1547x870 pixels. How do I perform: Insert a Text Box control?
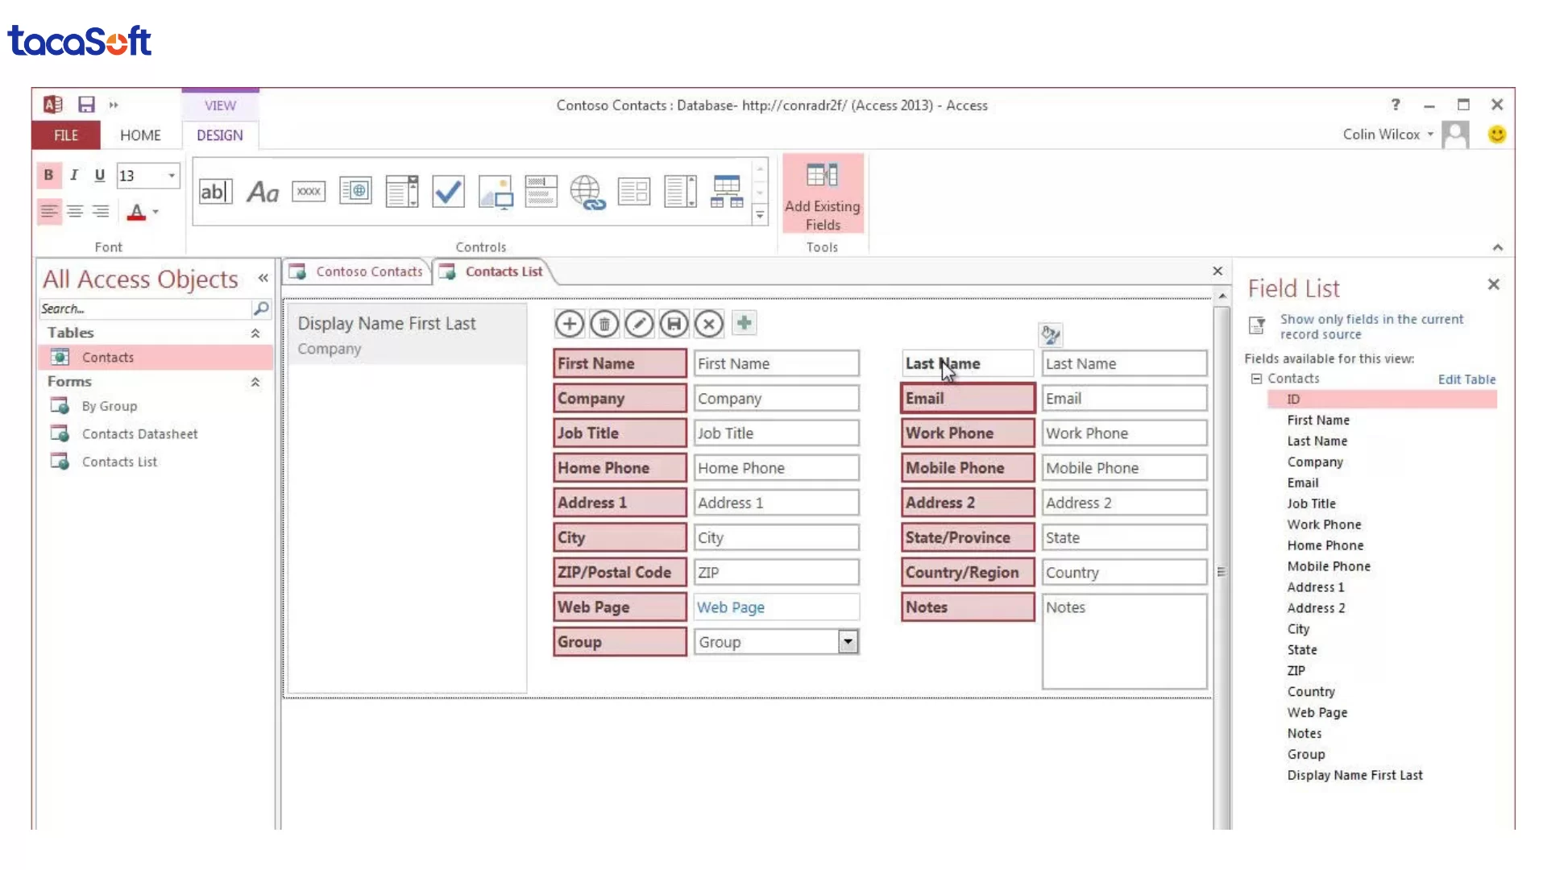[215, 192]
